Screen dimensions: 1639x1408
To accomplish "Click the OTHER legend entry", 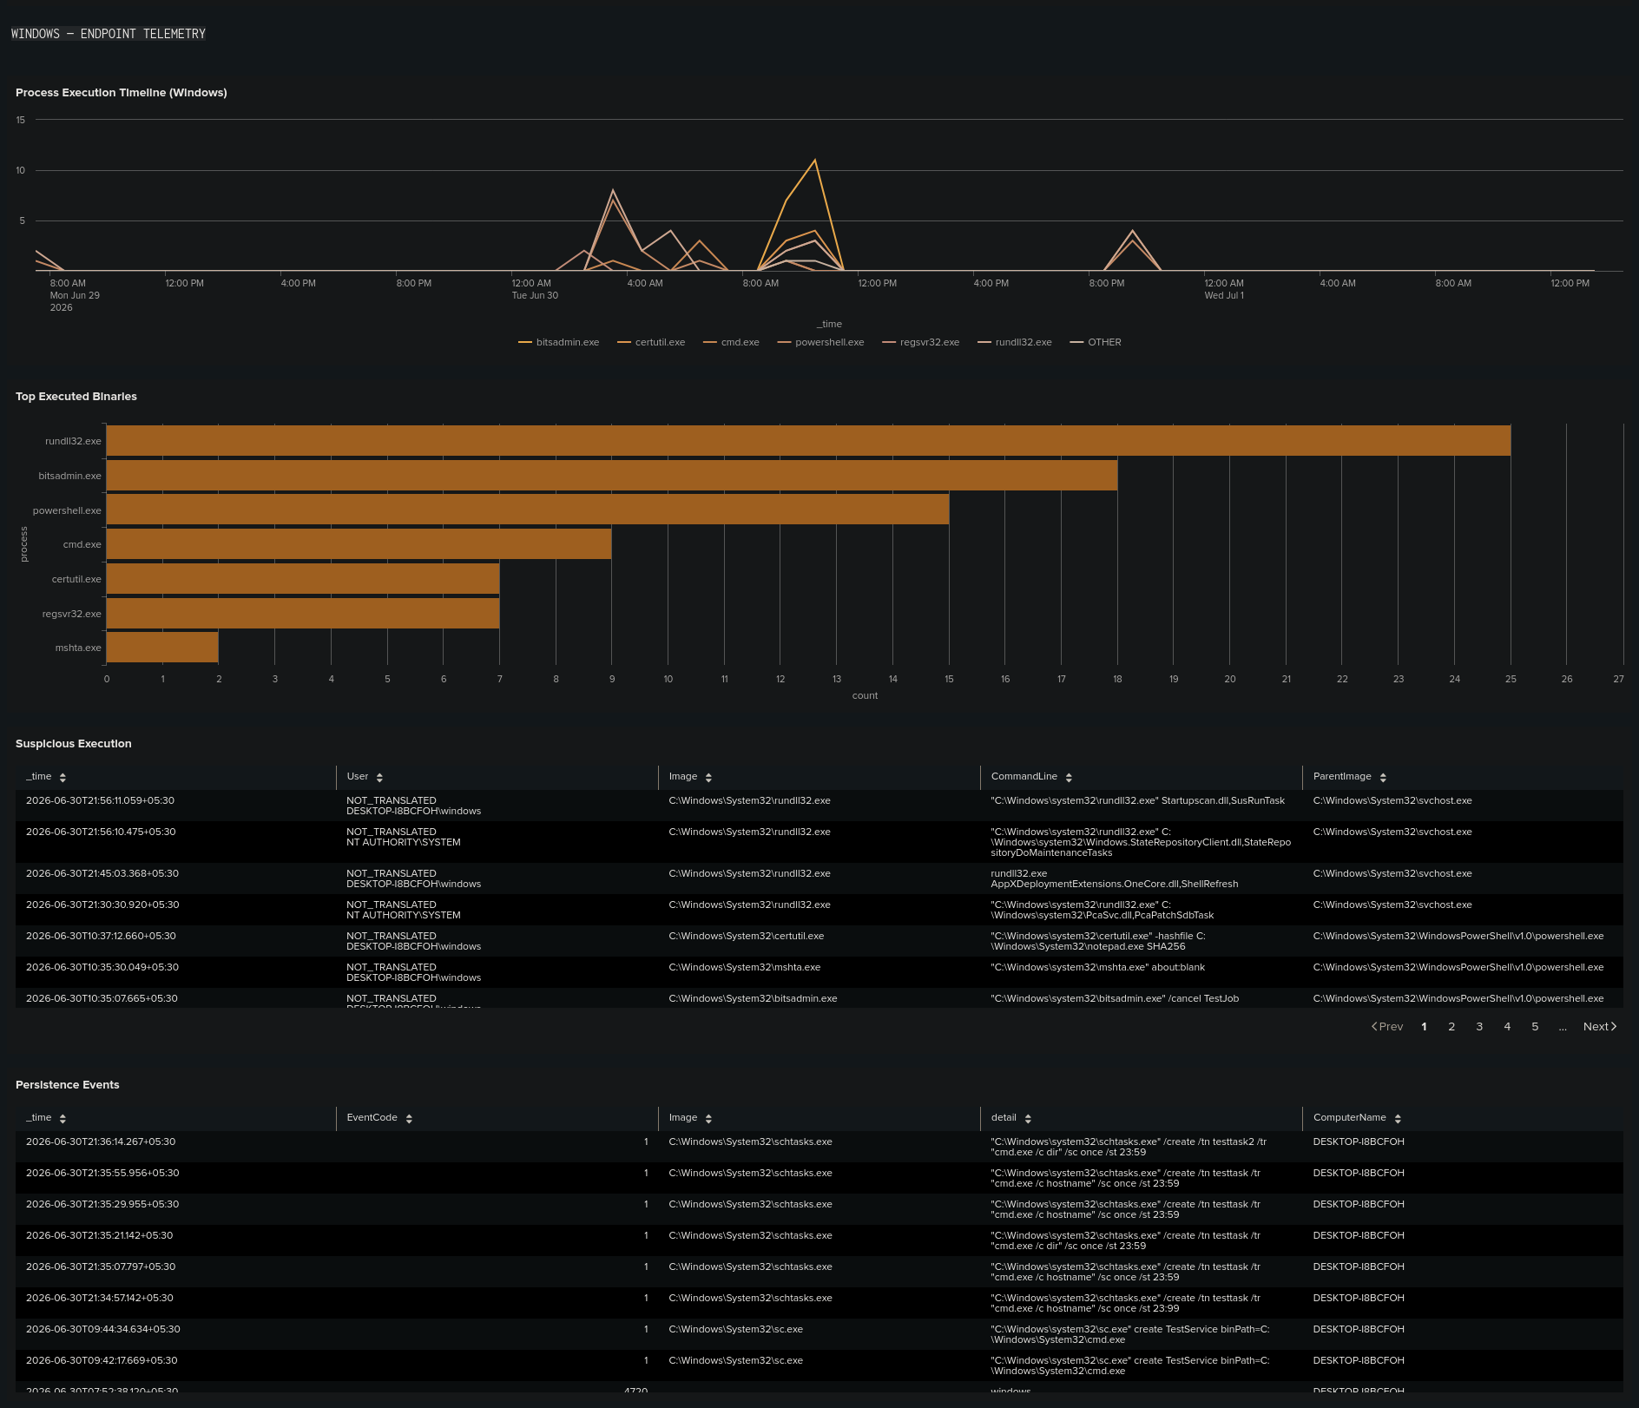I will click(x=1095, y=342).
